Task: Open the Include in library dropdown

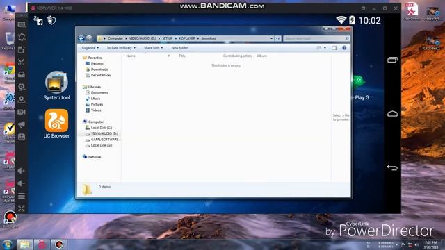Action: (x=121, y=48)
